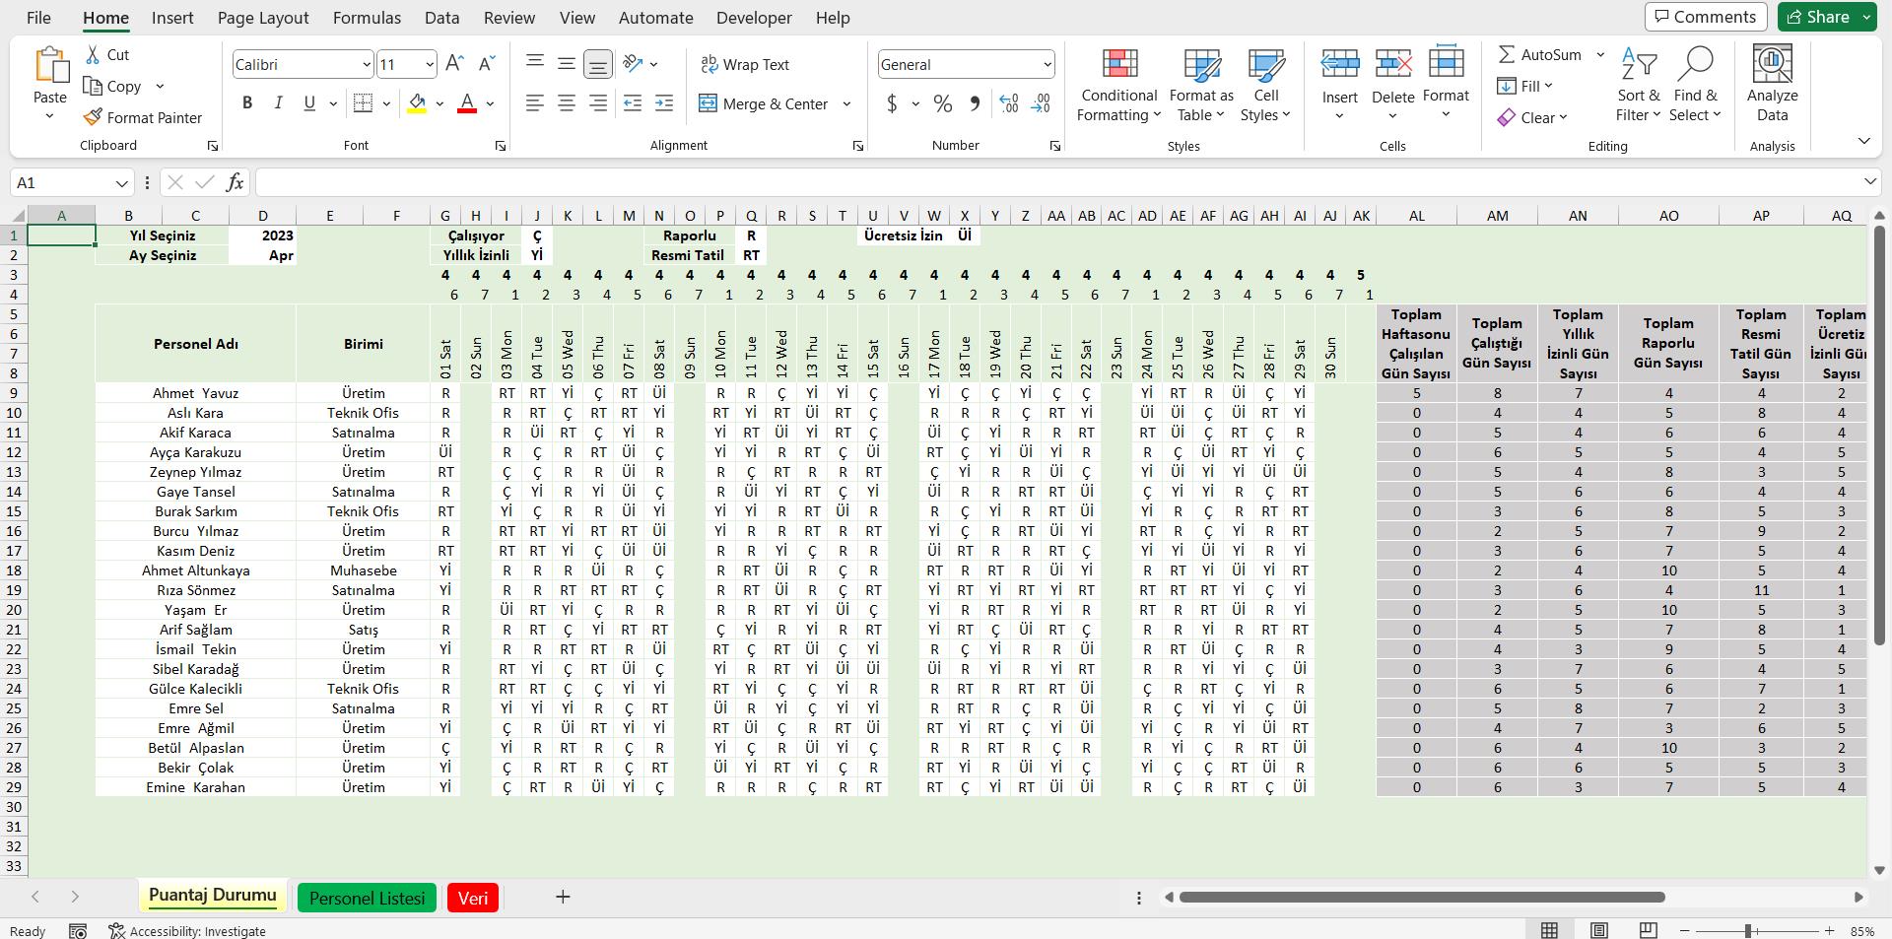Open Find & Select magnifier
The image size is (1892, 939).
click(1695, 65)
